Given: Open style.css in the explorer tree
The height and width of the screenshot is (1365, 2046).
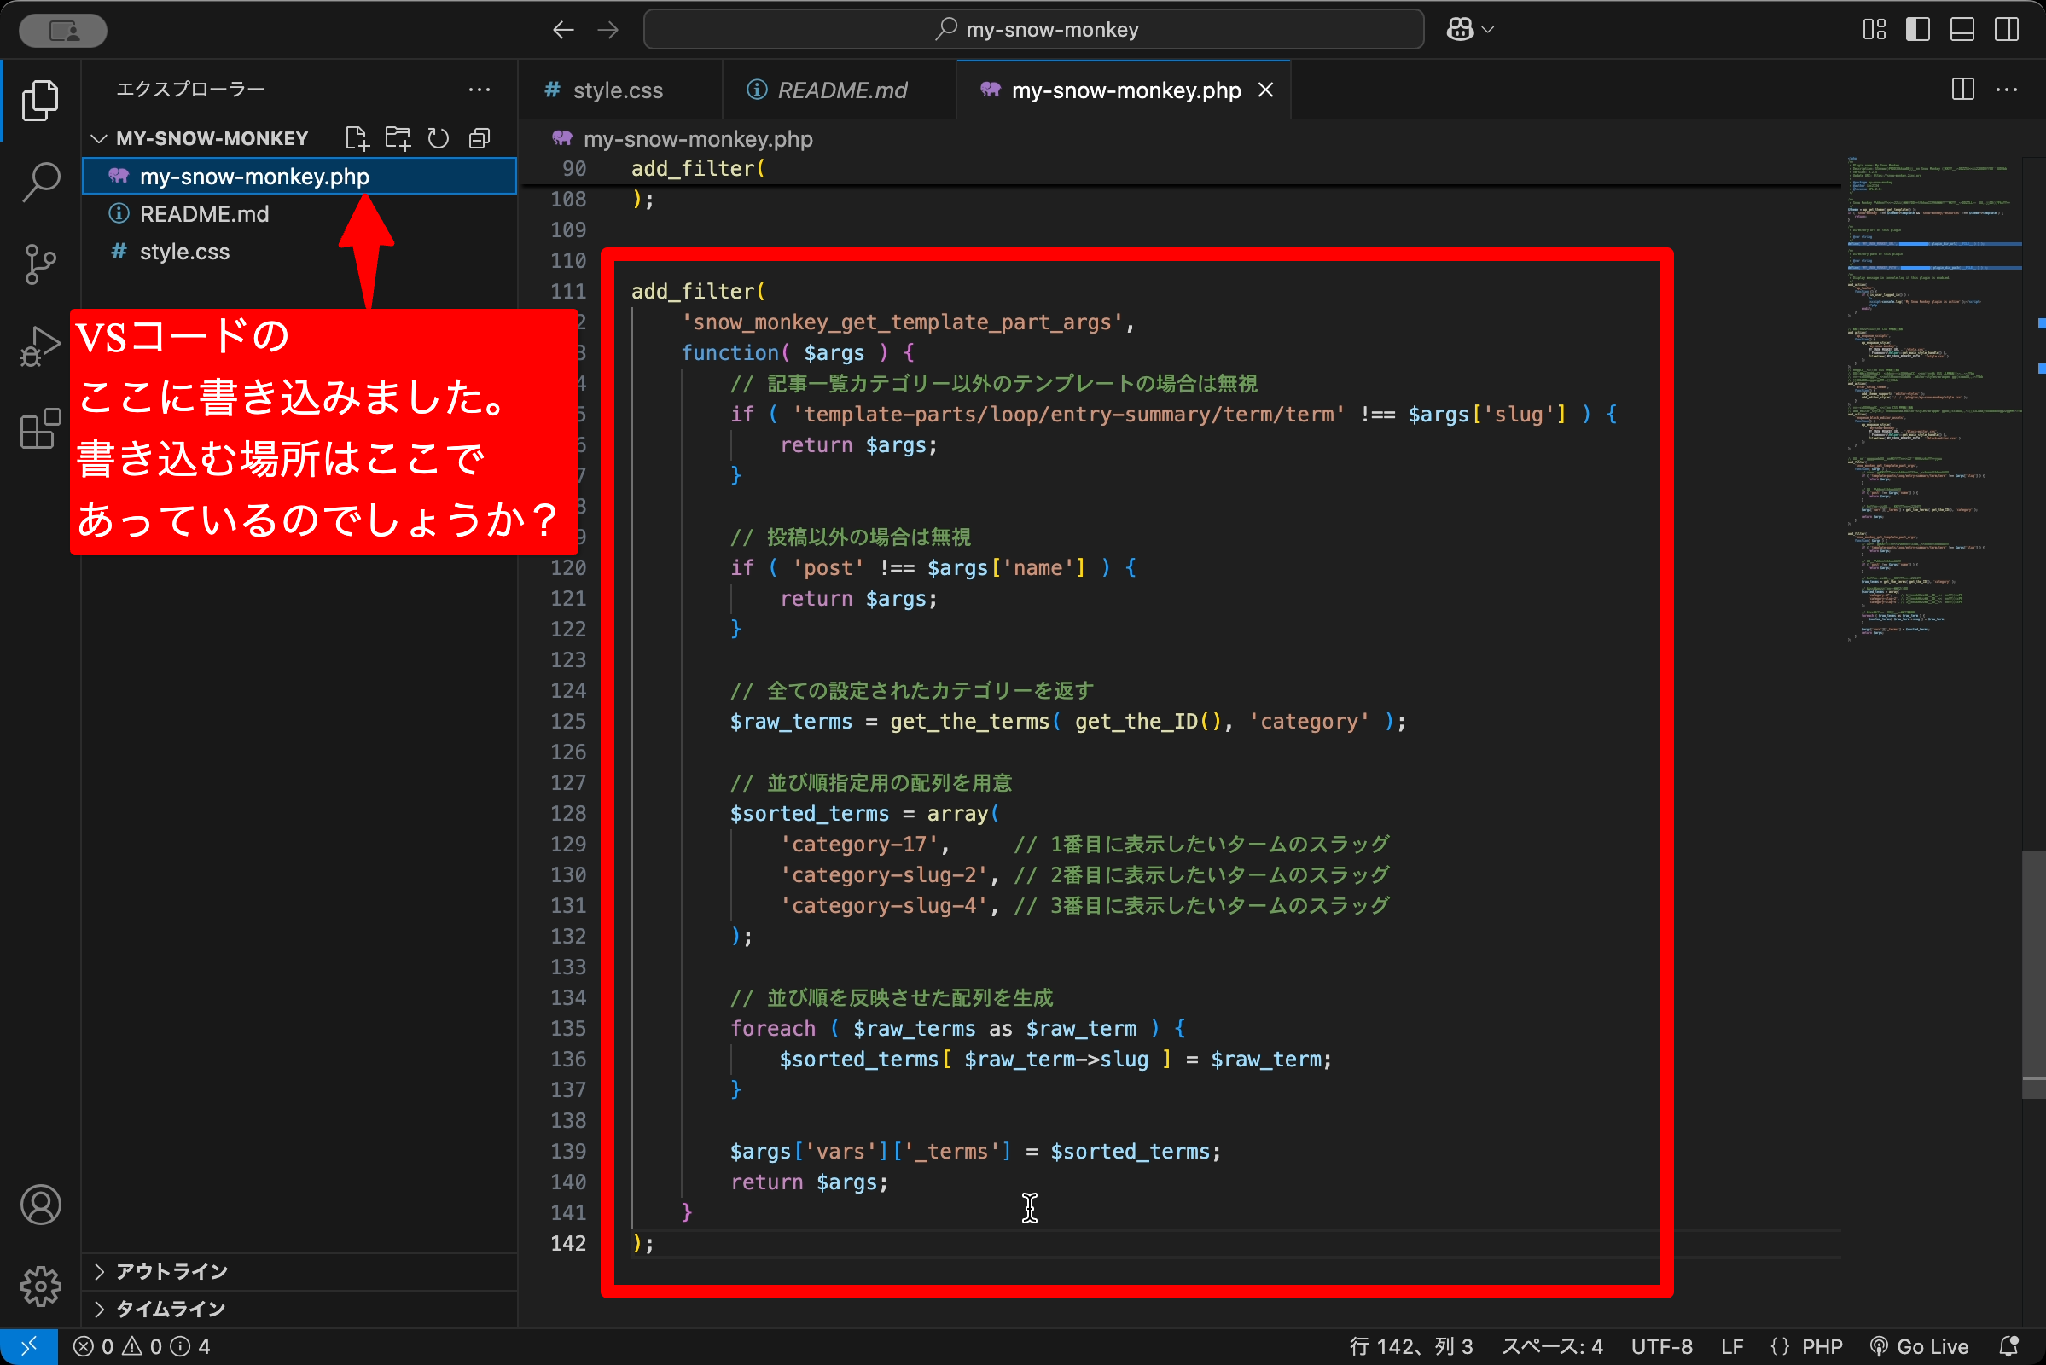Looking at the screenshot, I should [x=299, y=251].
